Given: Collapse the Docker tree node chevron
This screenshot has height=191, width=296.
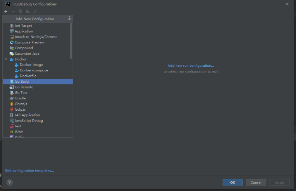Looking at the screenshot, I should 6,59.
